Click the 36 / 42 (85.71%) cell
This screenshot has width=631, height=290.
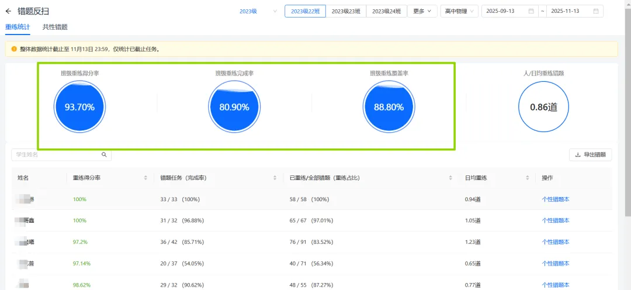(182, 242)
